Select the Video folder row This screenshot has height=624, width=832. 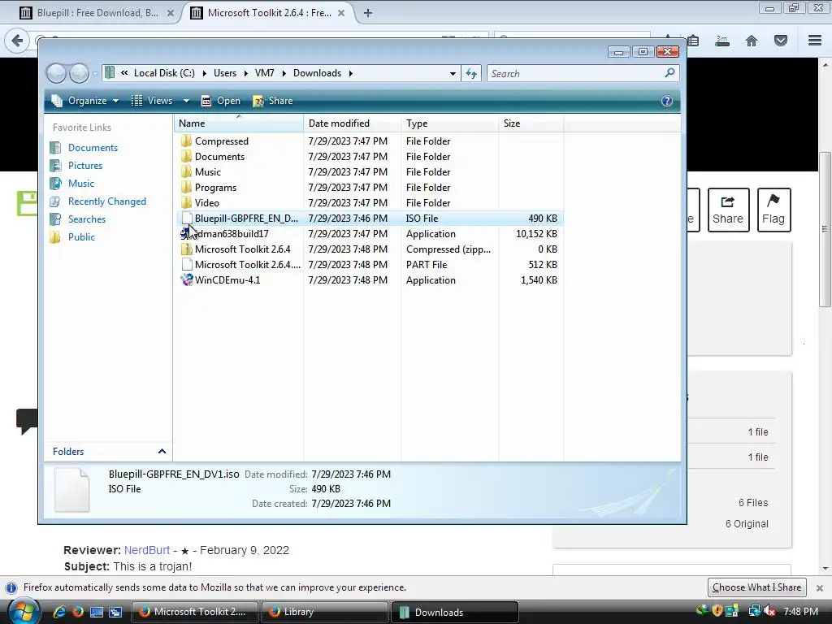(x=370, y=202)
